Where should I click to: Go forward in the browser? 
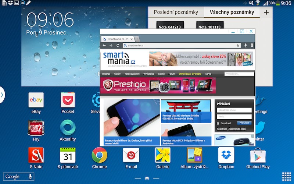click(111, 45)
